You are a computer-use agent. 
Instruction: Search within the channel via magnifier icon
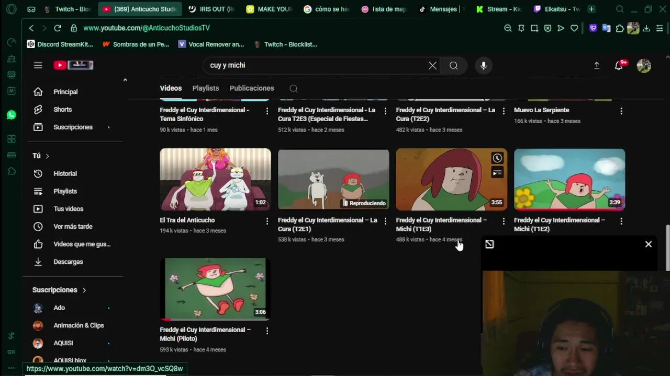[x=294, y=88]
